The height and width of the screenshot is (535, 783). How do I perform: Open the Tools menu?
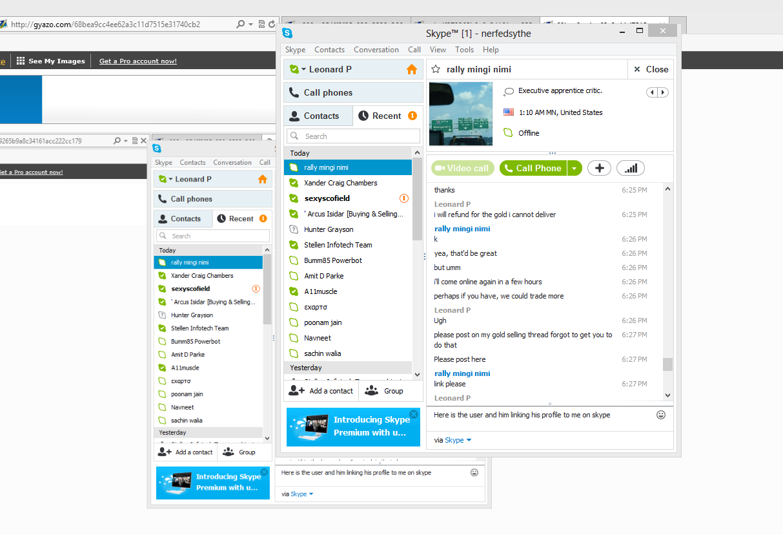(x=464, y=50)
